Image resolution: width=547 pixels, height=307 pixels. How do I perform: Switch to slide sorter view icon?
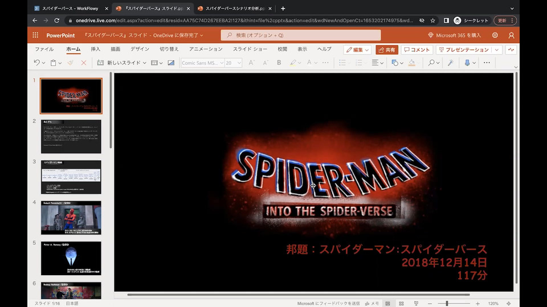coord(401,304)
